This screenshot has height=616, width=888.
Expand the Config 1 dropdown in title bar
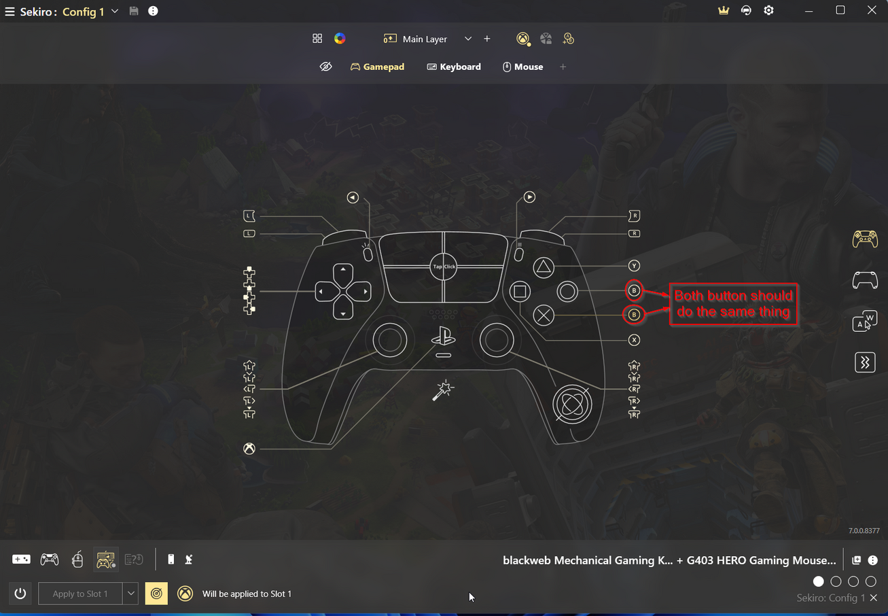click(115, 11)
